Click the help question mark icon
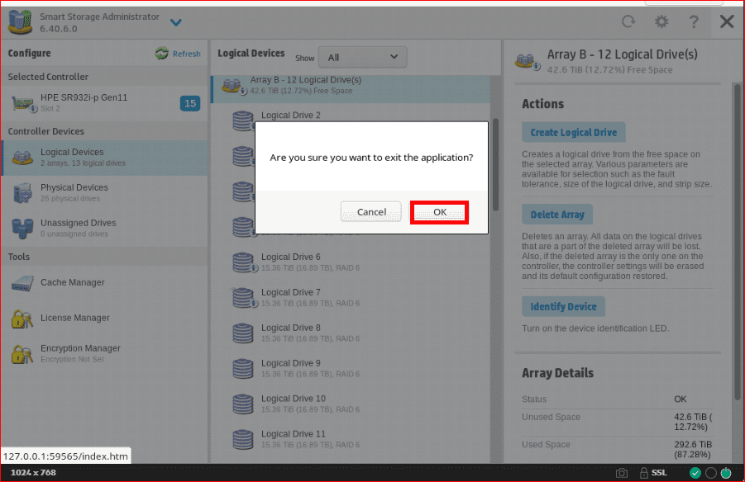 [694, 22]
